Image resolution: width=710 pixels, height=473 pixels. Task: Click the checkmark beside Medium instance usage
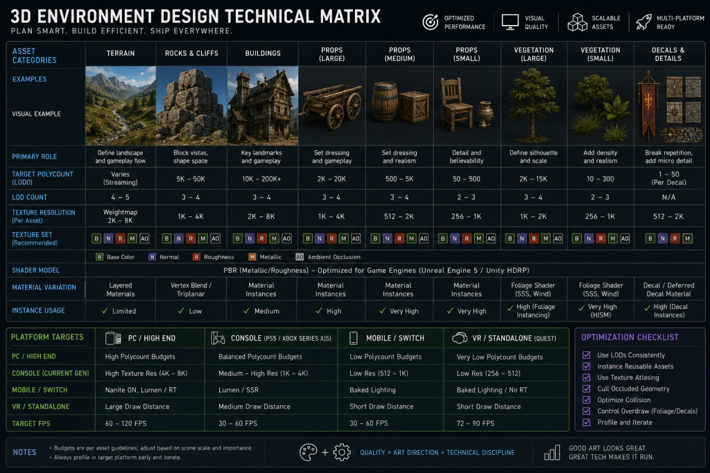click(246, 311)
